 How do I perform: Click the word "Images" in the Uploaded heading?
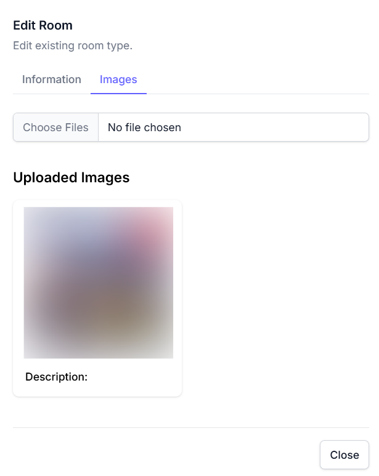coord(105,177)
